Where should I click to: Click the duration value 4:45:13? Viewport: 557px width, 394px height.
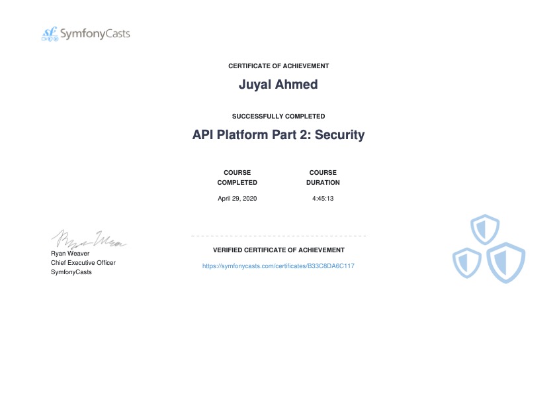point(323,199)
